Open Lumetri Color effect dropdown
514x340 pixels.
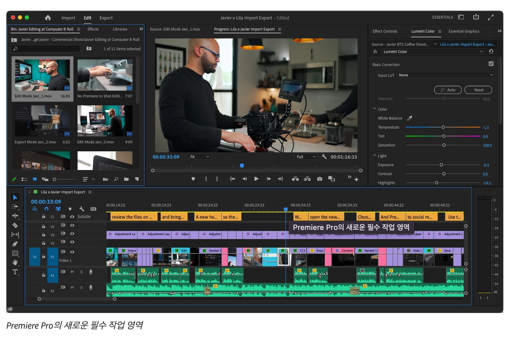(432, 52)
